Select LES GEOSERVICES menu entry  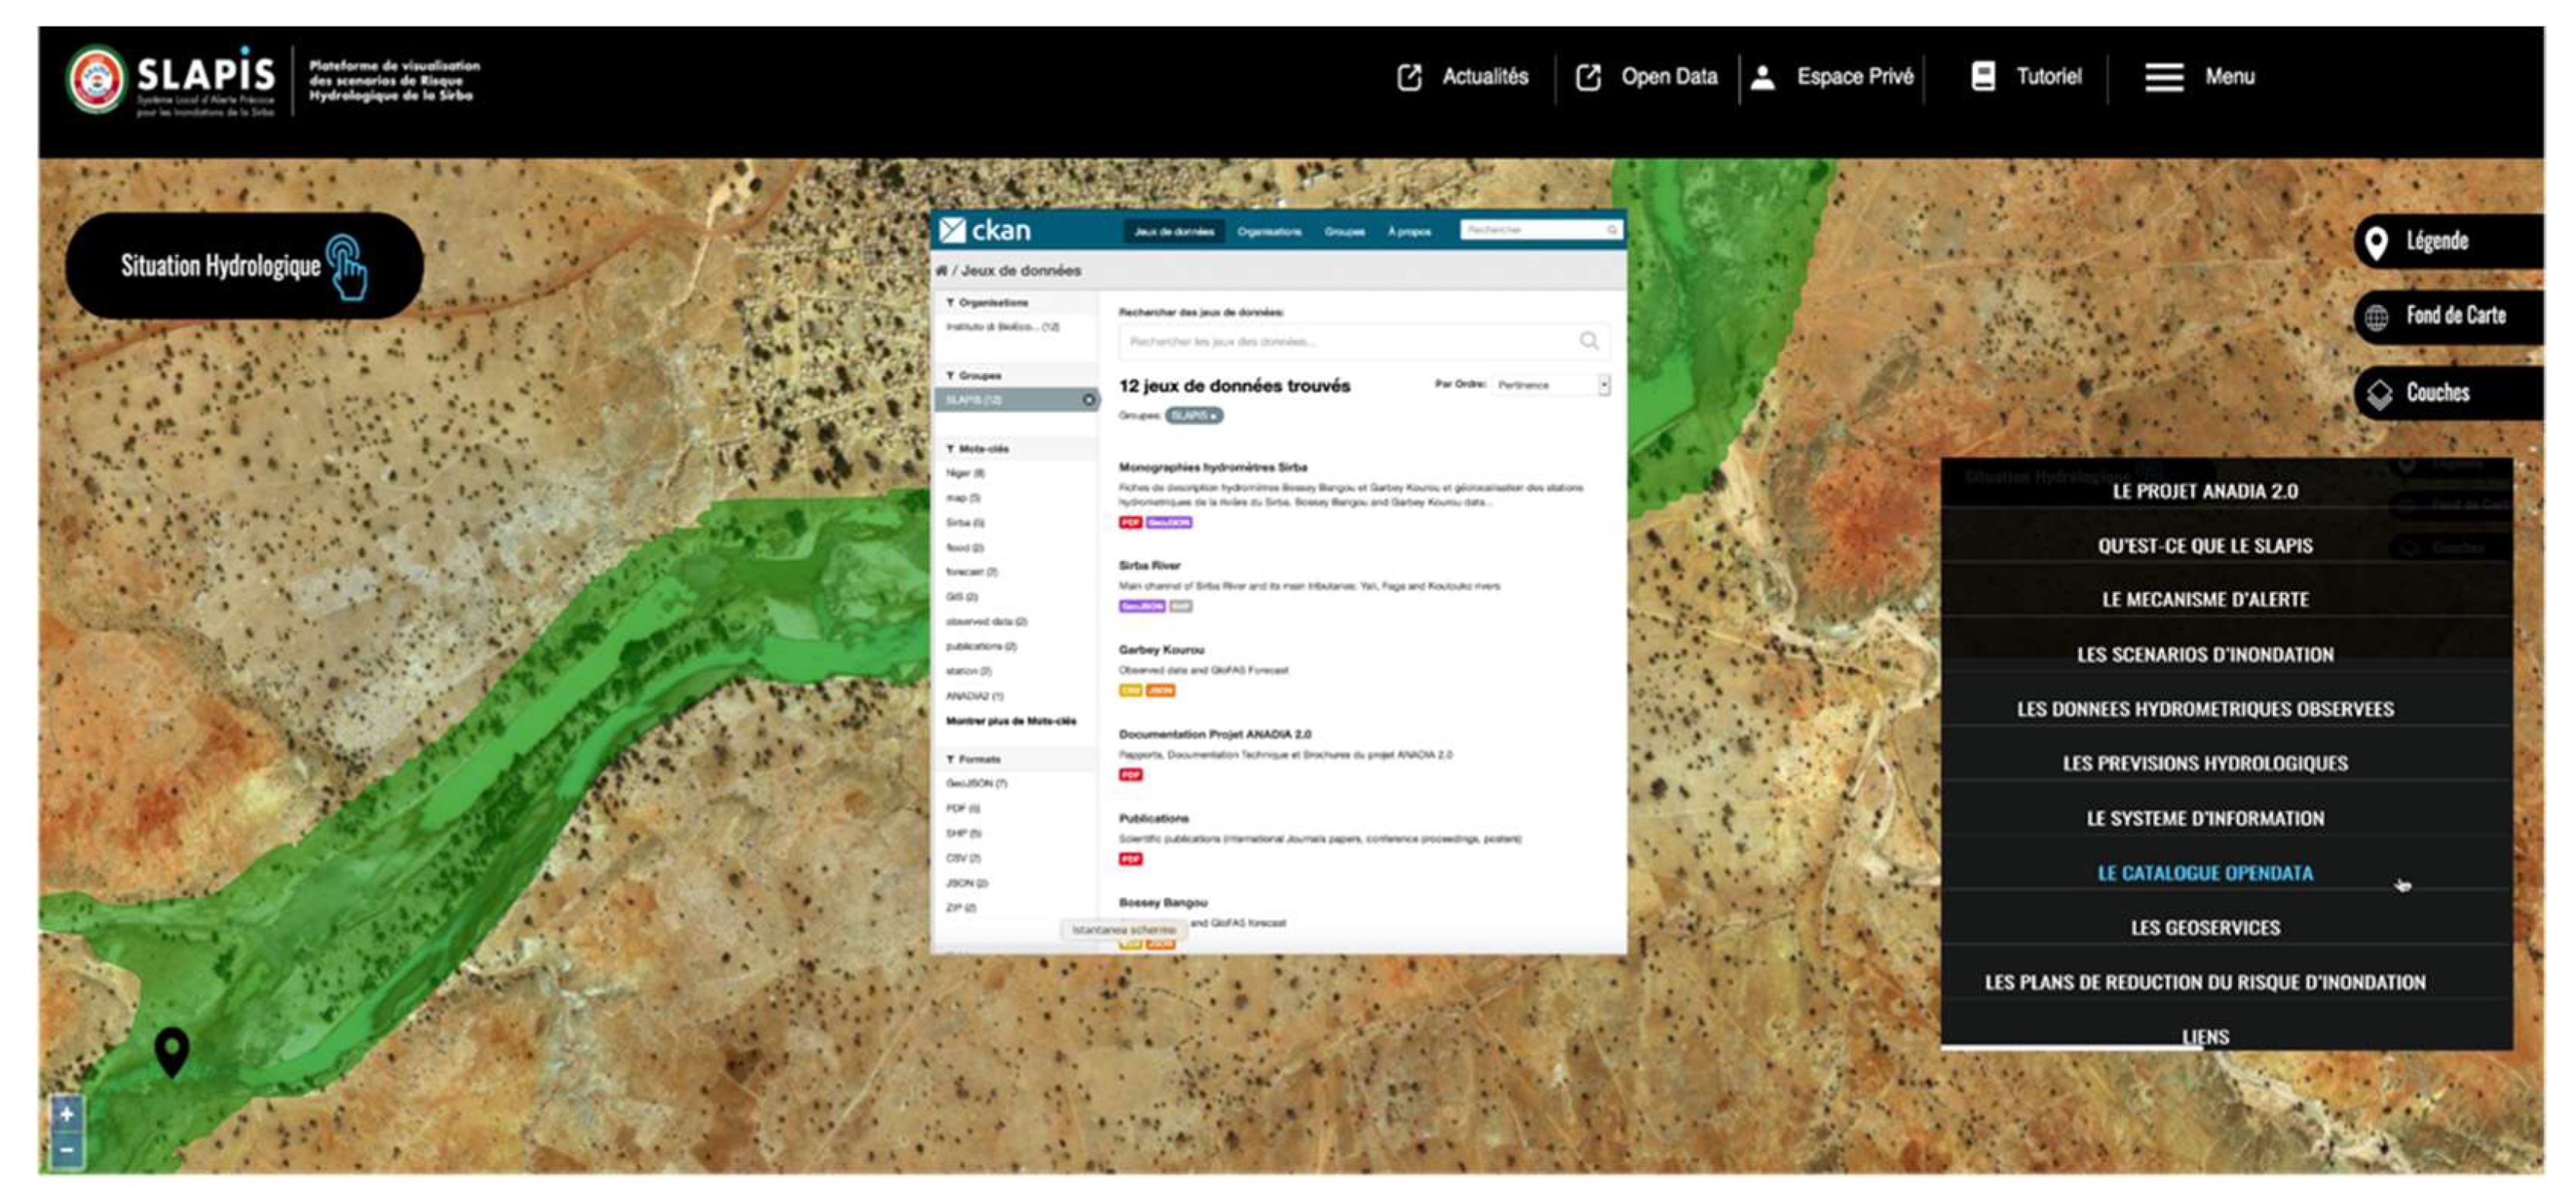click(2205, 928)
